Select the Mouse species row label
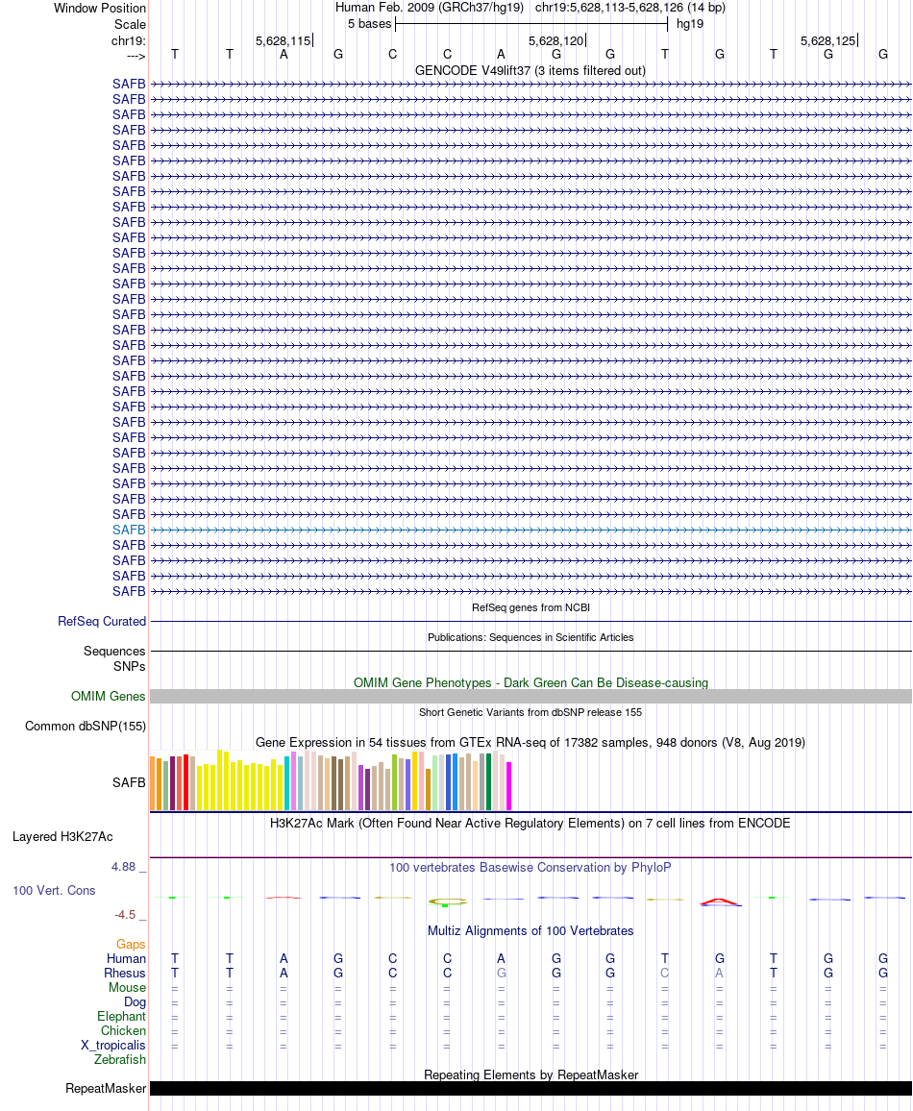This screenshot has width=913, height=1111. [x=128, y=988]
